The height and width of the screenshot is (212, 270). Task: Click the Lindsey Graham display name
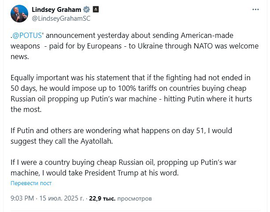[x=56, y=10]
